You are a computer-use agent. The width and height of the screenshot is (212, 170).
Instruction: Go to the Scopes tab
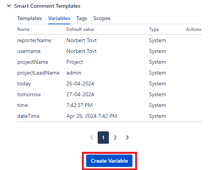pos(102,19)
